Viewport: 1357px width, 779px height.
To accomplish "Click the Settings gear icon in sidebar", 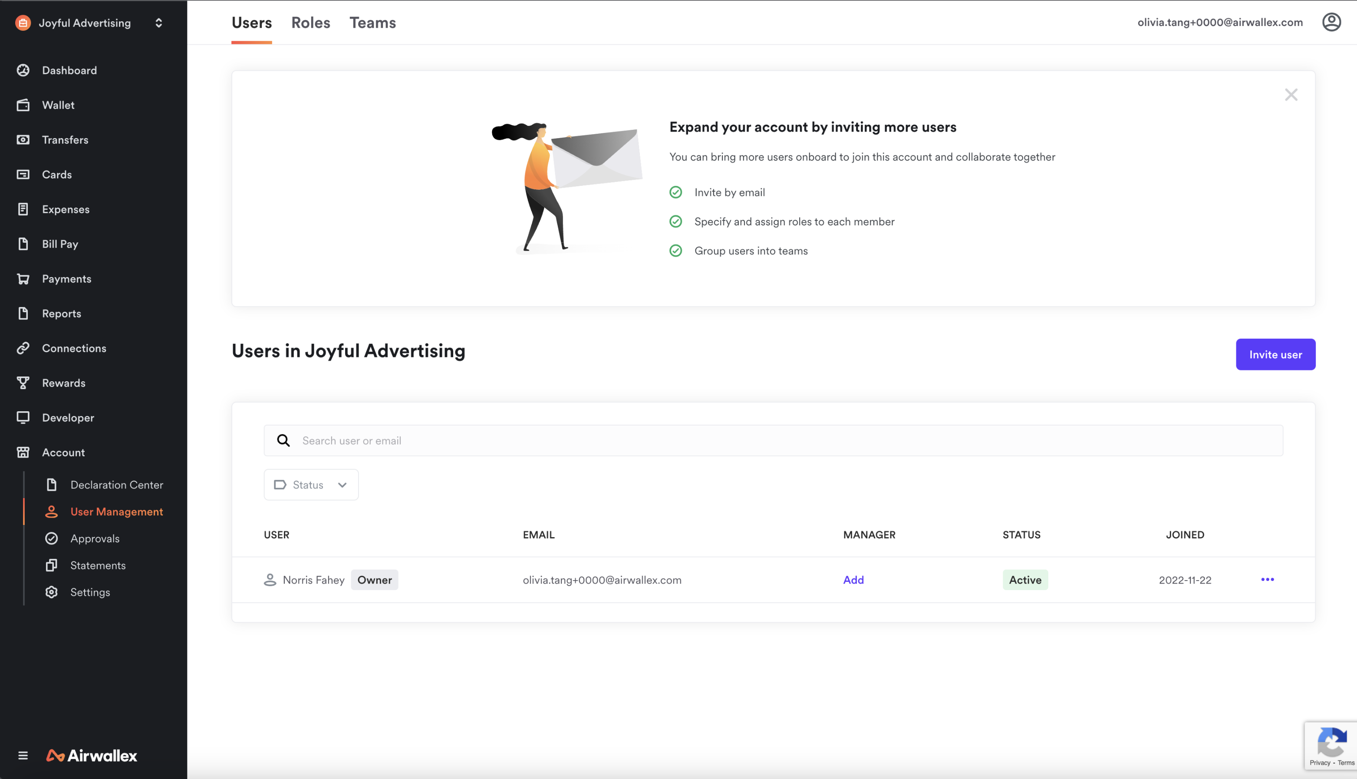I will point(51,592).
